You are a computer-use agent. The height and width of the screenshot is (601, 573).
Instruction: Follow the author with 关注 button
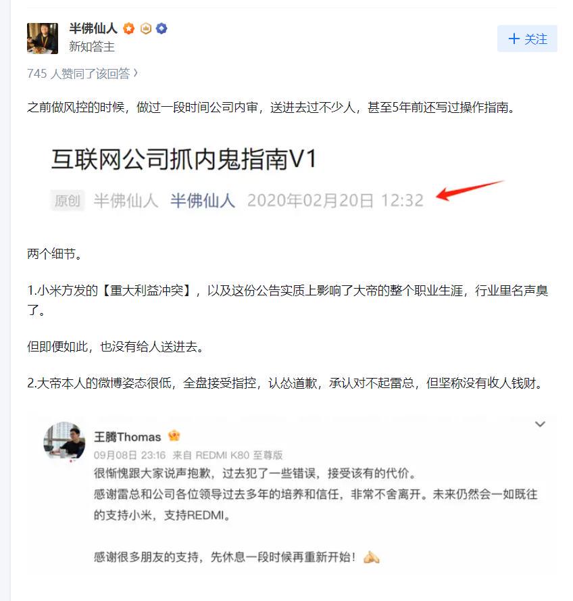(x=527, y=39)
